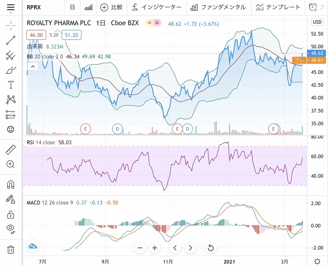Select ROYALTY PHARMA PLC chart title
This screenshot has width=328, height=266.
click(59, 23)
